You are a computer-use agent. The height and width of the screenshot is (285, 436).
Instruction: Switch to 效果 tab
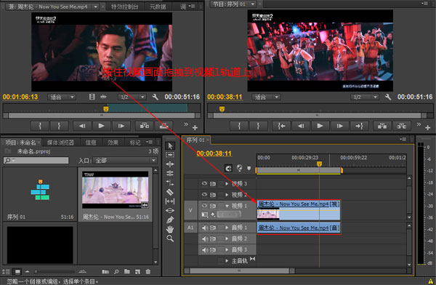point(113,142)
